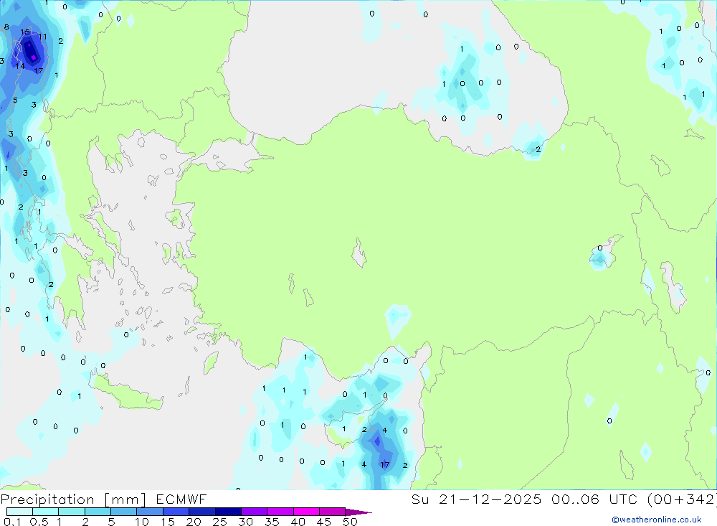The width and height of the screenshot is (717, 526).
Task: Click the 'Su 21-12-2025' date text
Action: tap(476, 499)
